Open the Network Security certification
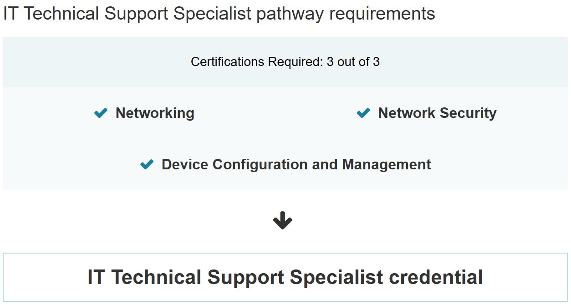The height and width of the screenshot is (305, 571). click(x=437, y=113)
